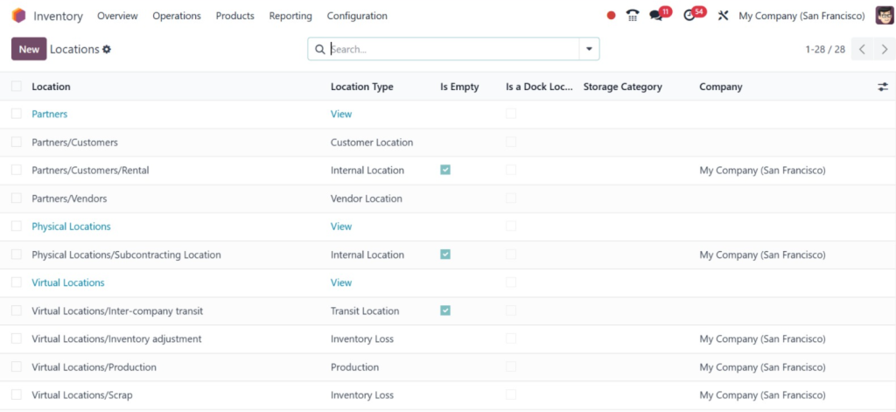Viewport: 896px width, 412px height.
Task: Open the user avatar menu
Action: click(884, 16)
